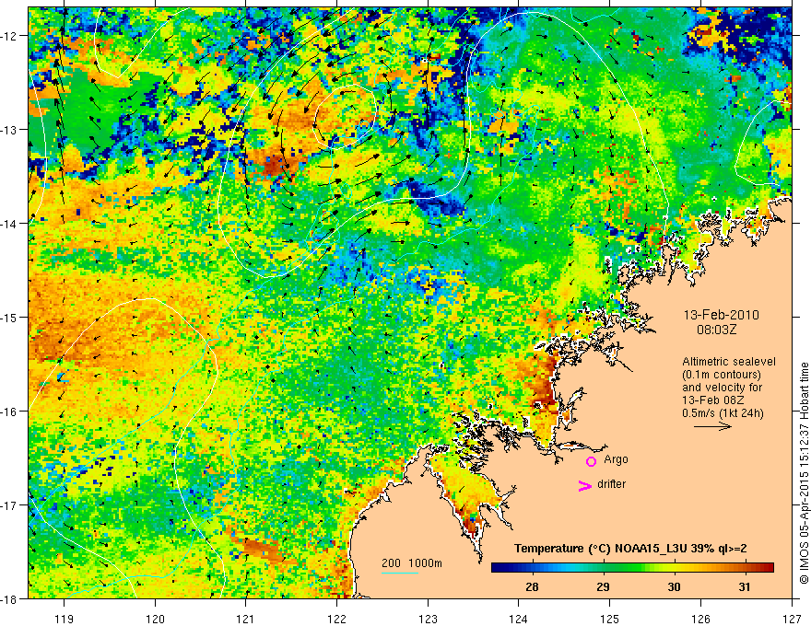
Task: Click the 'drifter' legend label
Action: [611, 484]
